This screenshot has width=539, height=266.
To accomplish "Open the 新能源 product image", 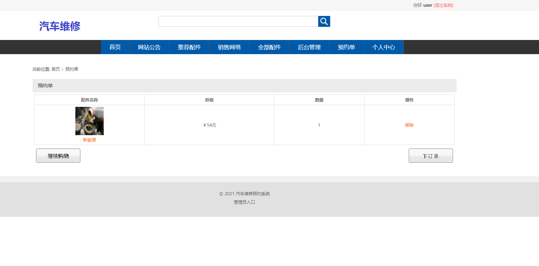I will tap(89, 121).
